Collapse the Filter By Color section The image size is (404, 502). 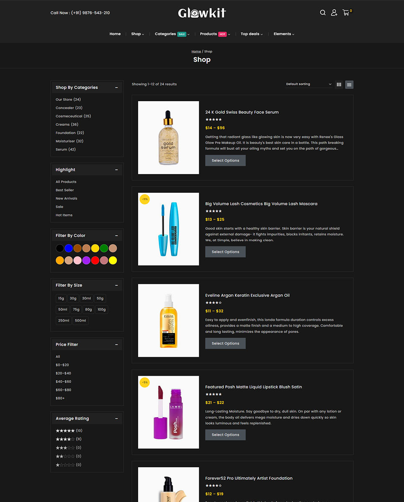pos(116,236)
